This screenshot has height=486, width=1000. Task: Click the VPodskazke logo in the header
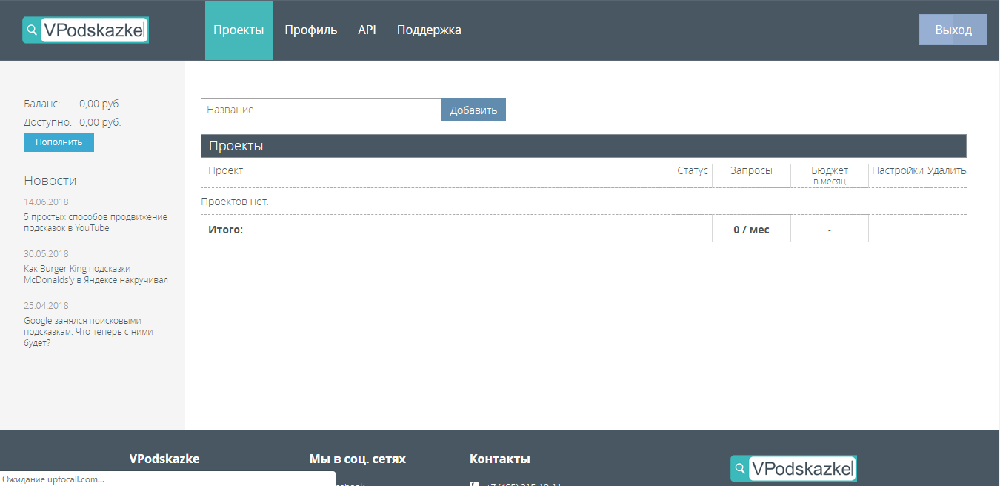(x=86, y=30)
